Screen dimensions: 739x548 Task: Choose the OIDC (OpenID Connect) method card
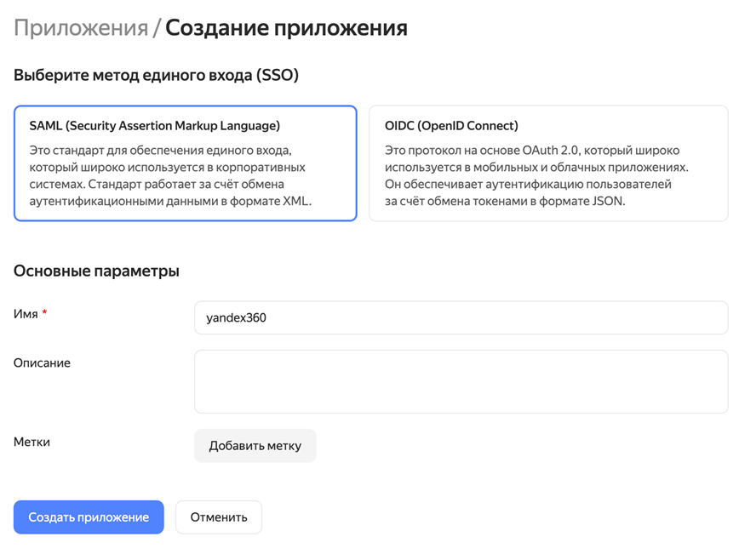coord(548,163)
